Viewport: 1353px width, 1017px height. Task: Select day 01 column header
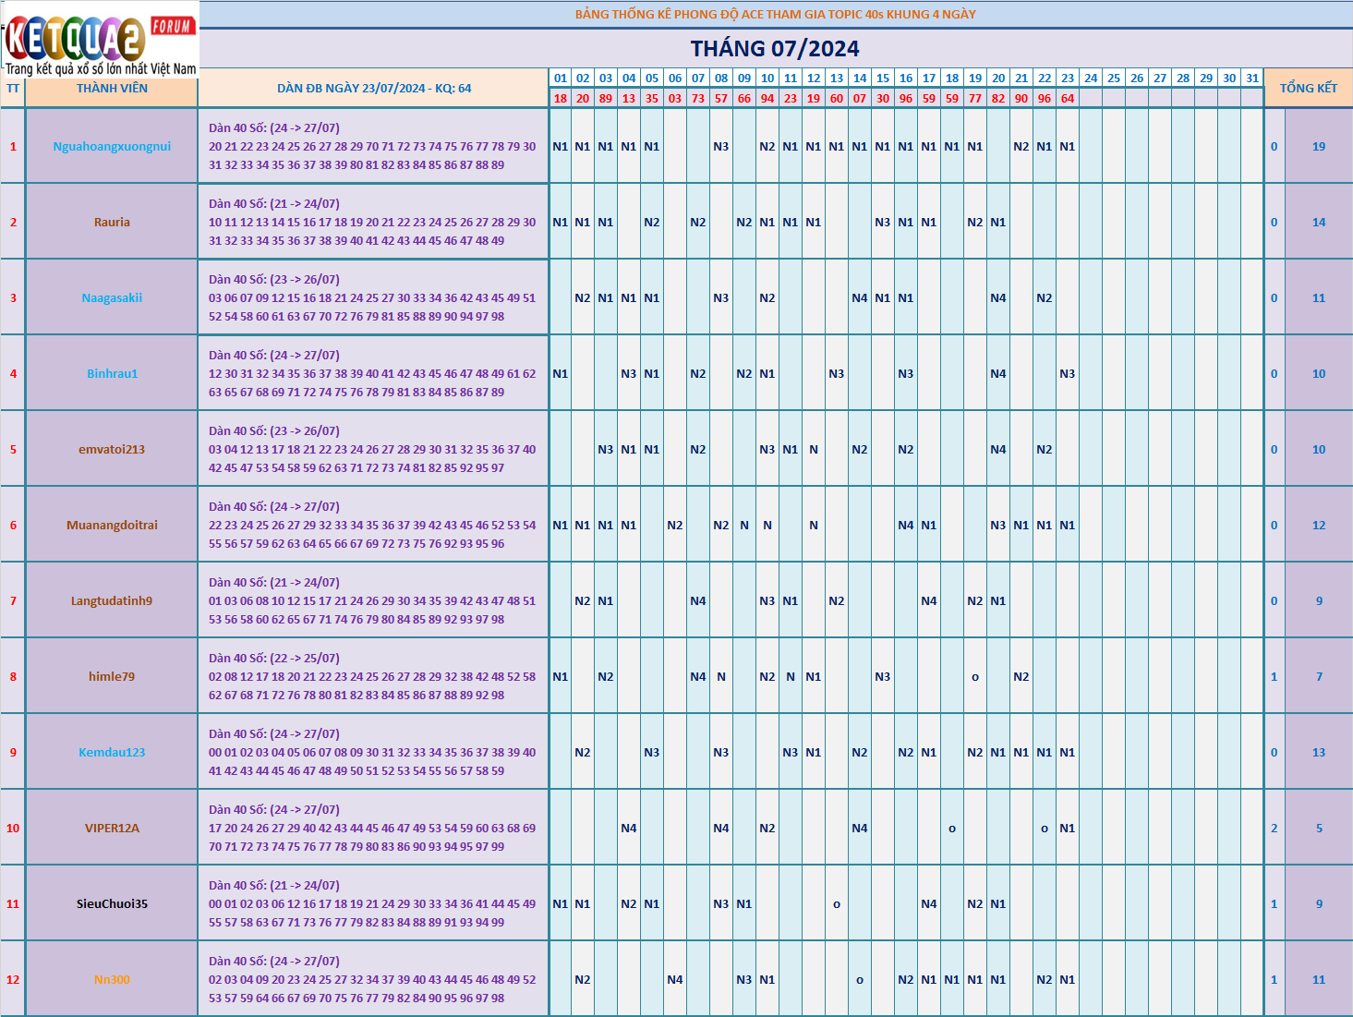click(561, 79)
